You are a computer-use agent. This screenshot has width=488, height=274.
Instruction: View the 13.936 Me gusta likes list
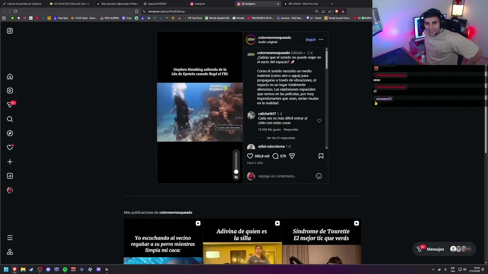pos(269,129)
